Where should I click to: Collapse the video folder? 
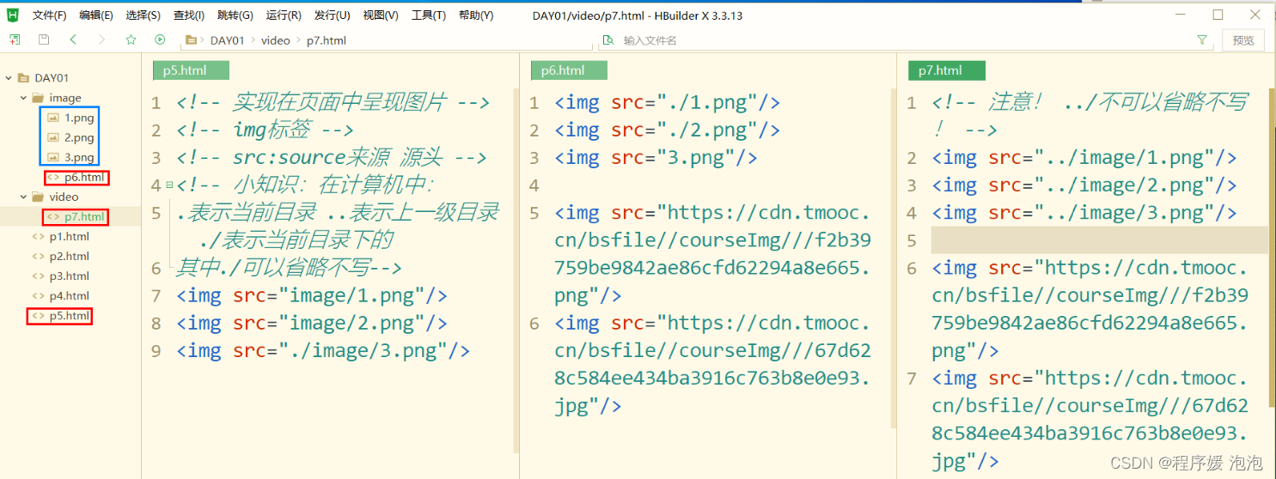click(x=23, y=197)
